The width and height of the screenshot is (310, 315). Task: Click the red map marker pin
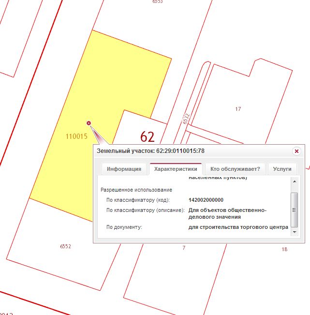[89, 123]
